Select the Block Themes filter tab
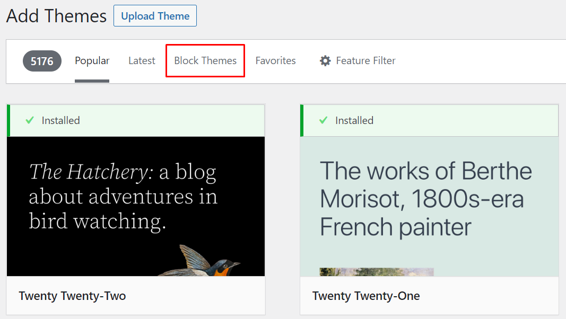This screenshot has height=319, width=566. [x=205, y=60]
